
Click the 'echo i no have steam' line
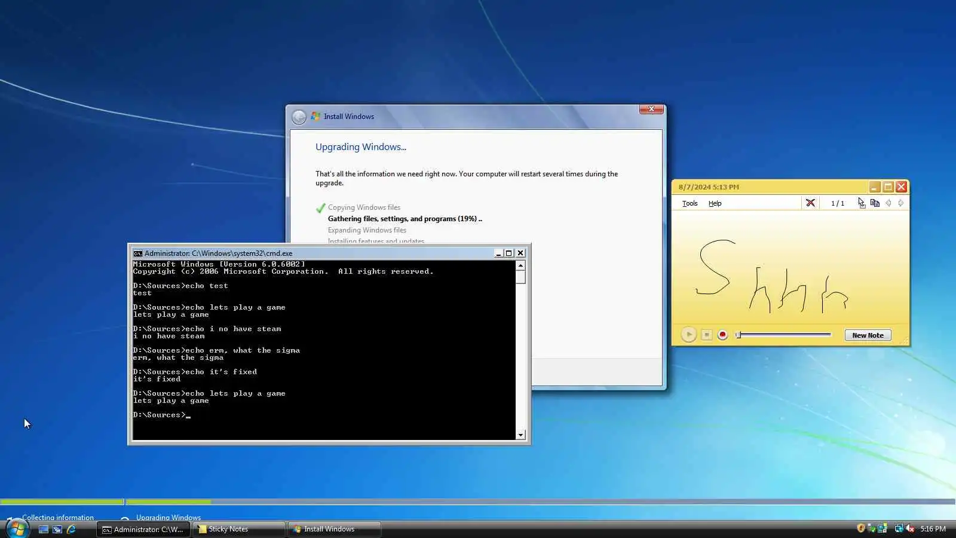click(207, 329)
